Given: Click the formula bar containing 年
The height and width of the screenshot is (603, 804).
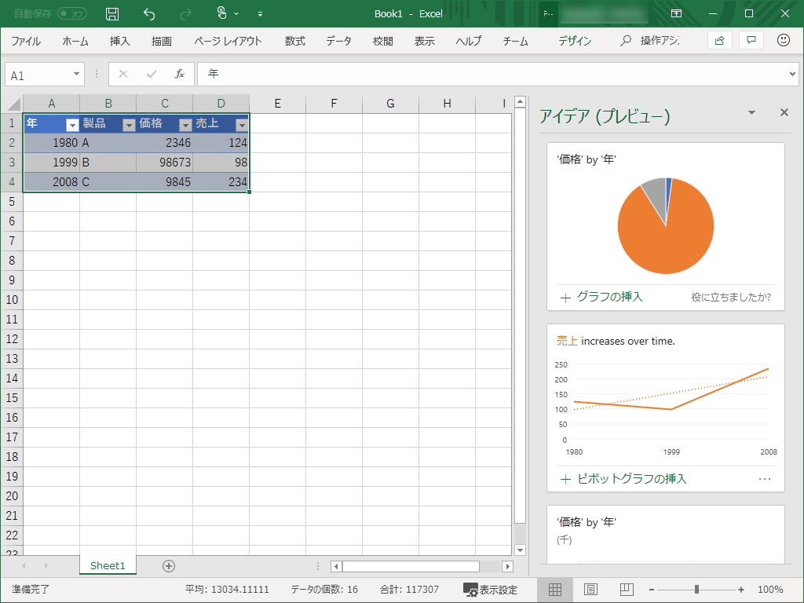Looking at the screenshot, I should (492, 75).
